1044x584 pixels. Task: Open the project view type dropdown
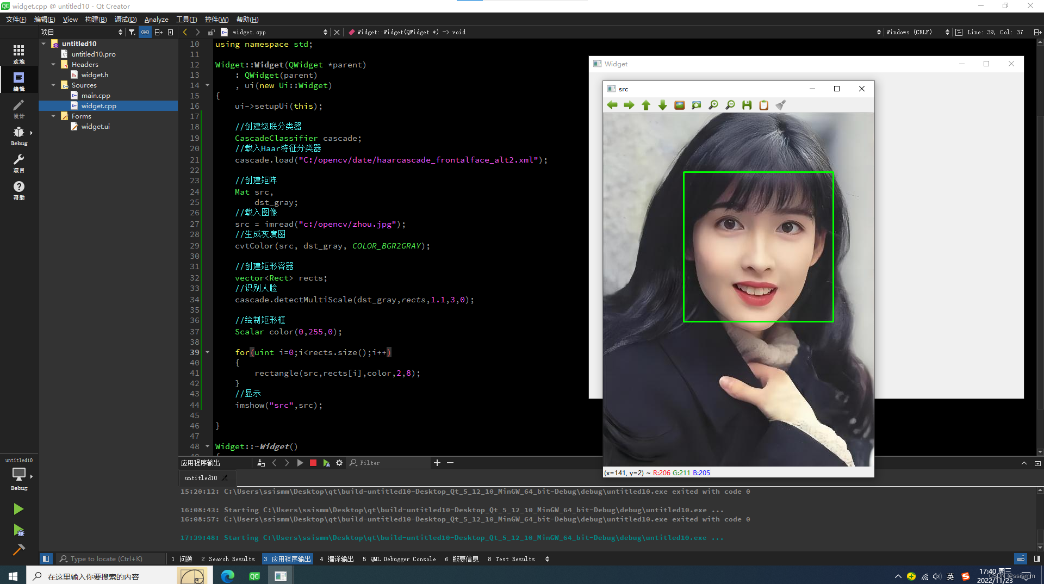click(82, 32)
